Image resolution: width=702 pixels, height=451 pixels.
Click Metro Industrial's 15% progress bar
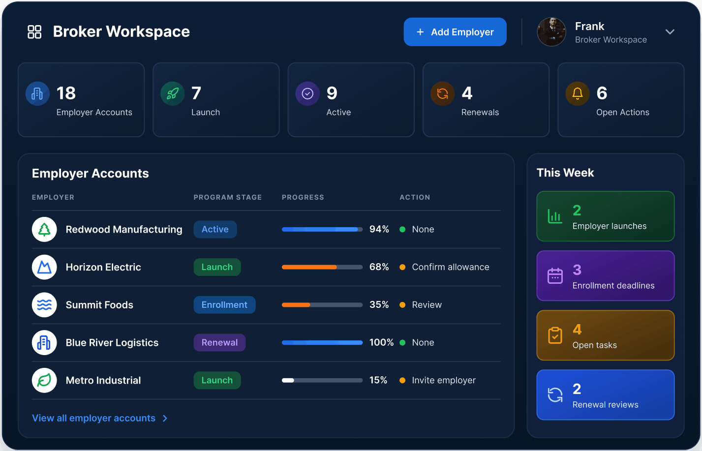322,381
